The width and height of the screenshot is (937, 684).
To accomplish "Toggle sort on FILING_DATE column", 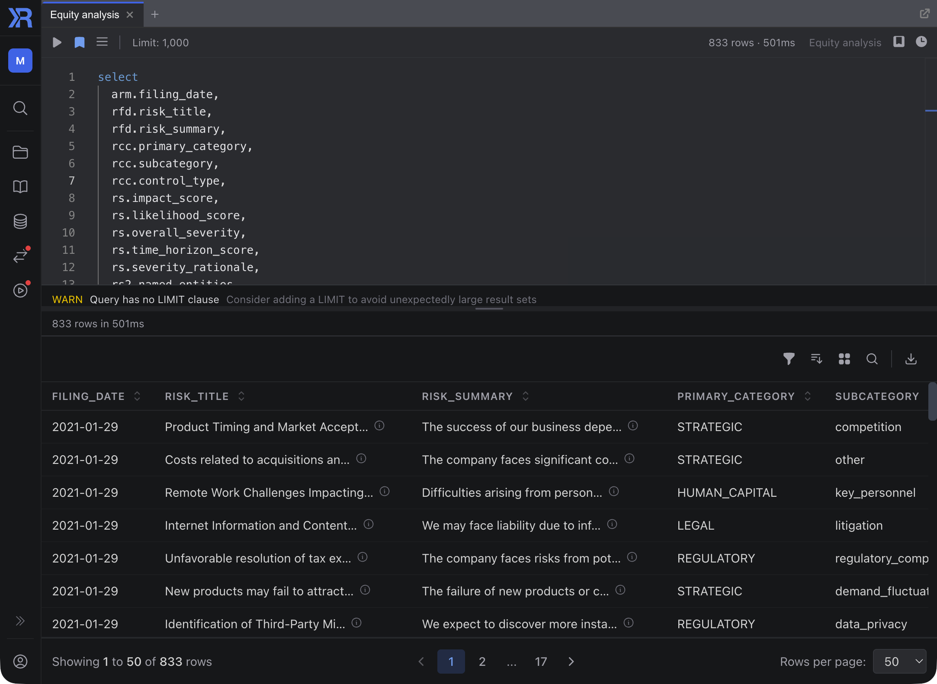I will pyautogui.click(x=137, y=396).
